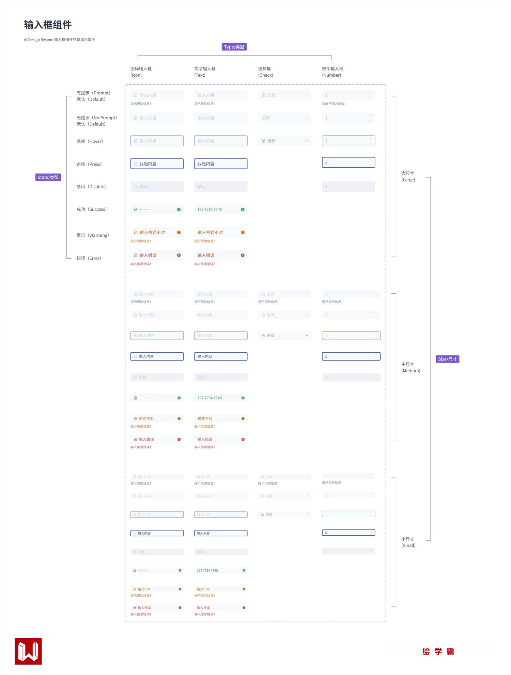Image resolution: width=511 pixels, height=675 pixels.
Task: Select the purple Type/类型 tag
Action: tap(234, 47)
